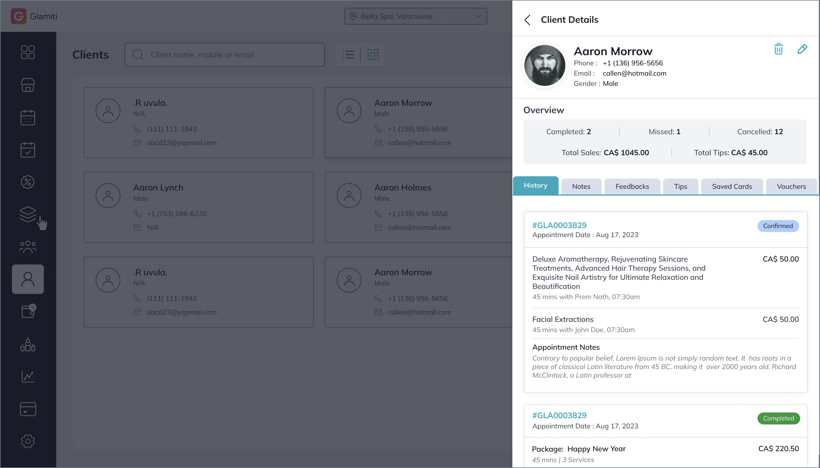Open the dashboard grid sidebar icon
This screenshot has width=820, height=468.
coord(28,52)
